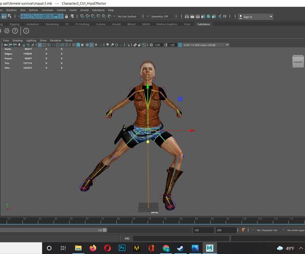The height and width of the screenshot is (254, 305).
Task: Open the Shading panel menu
Action: tap(17, 41)
